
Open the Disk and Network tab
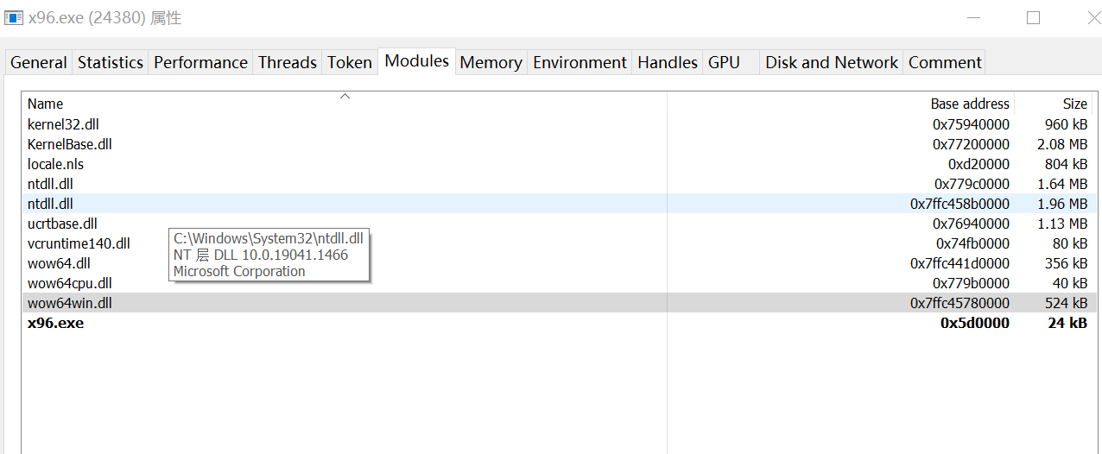(832, 62)
